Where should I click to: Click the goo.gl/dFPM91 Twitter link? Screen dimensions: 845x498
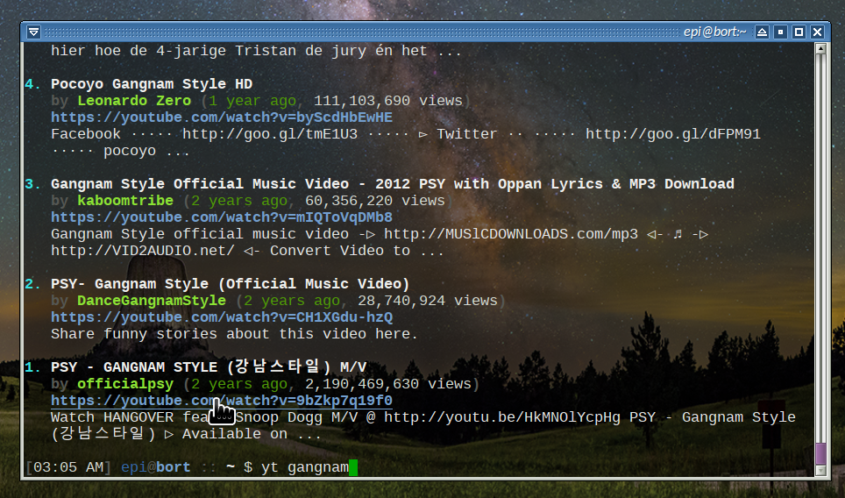coord(673,134)
